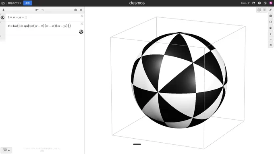Click the small dark bar below the graph
The height and width of the screenshot is (154, 274).
click(x=137, y=144)
